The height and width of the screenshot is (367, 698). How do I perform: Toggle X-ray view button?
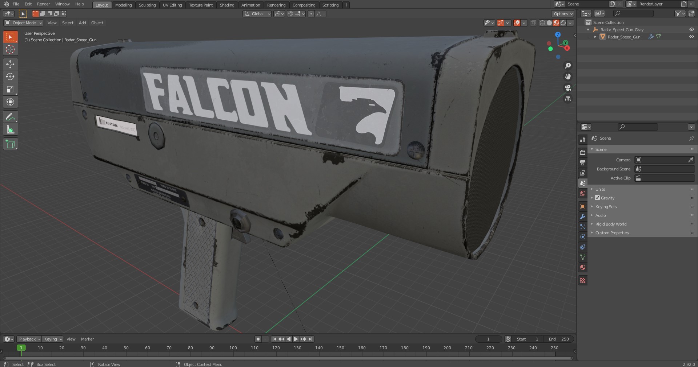point(533,23)
